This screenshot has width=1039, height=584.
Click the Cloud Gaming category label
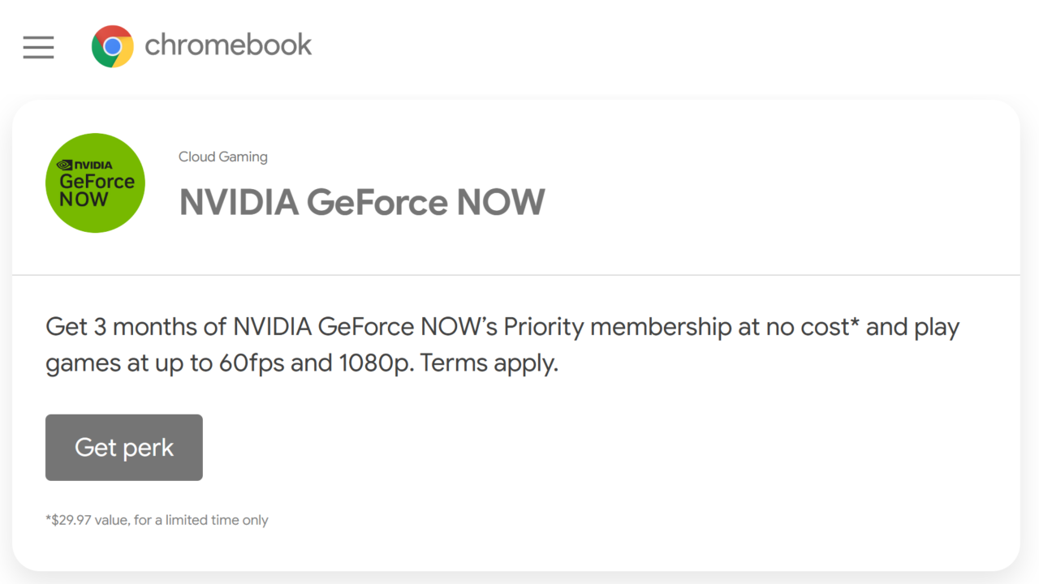222,157
